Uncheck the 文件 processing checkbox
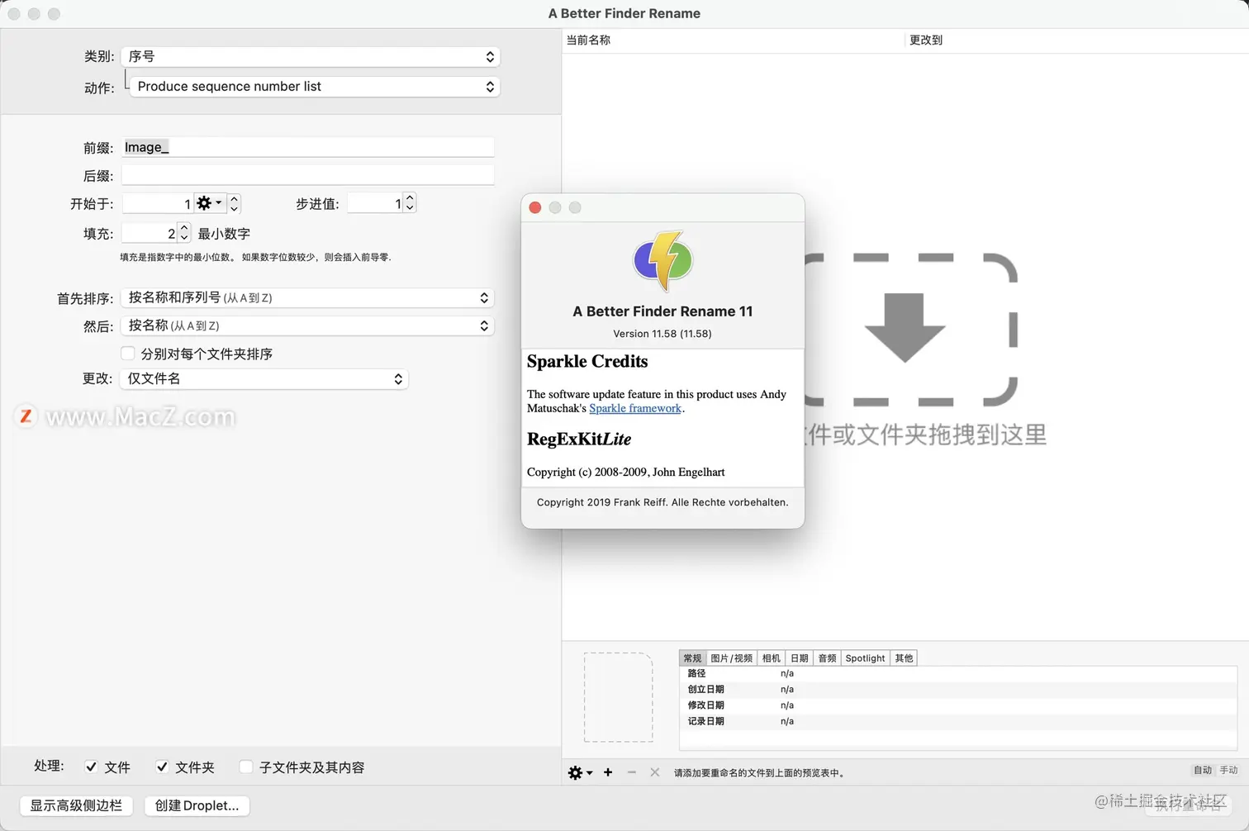This screenshot has width=1249, height=831. tap(91, 767)
